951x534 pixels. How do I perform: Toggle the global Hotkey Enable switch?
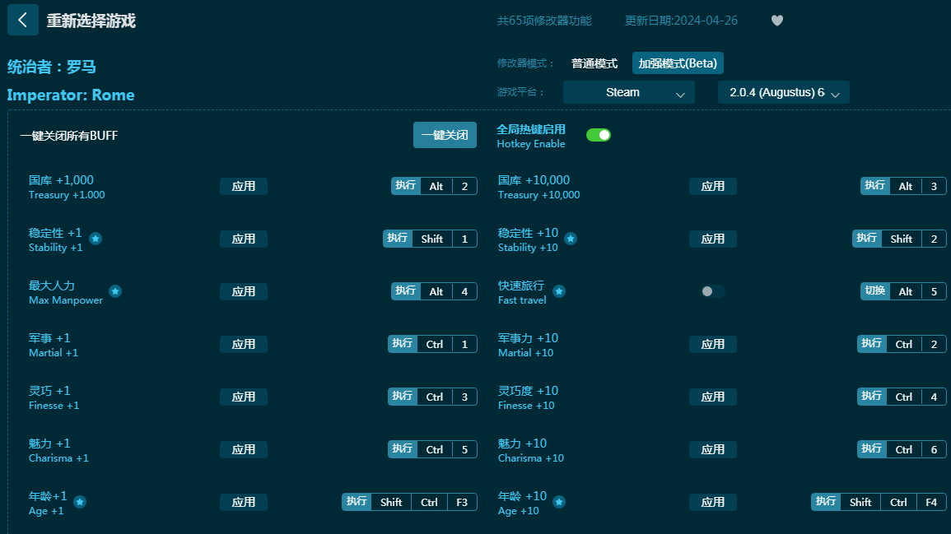tap(598, 135)
